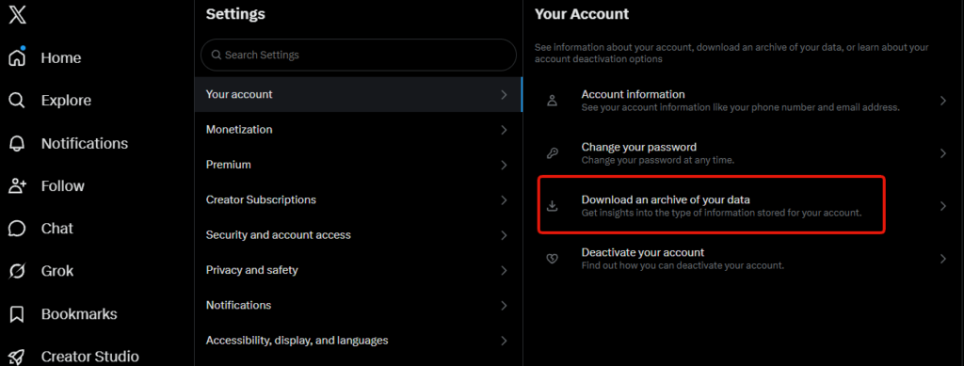The image size is (964, 366).
Task: Click the Notifications bell icon
Action: point(17,144)
